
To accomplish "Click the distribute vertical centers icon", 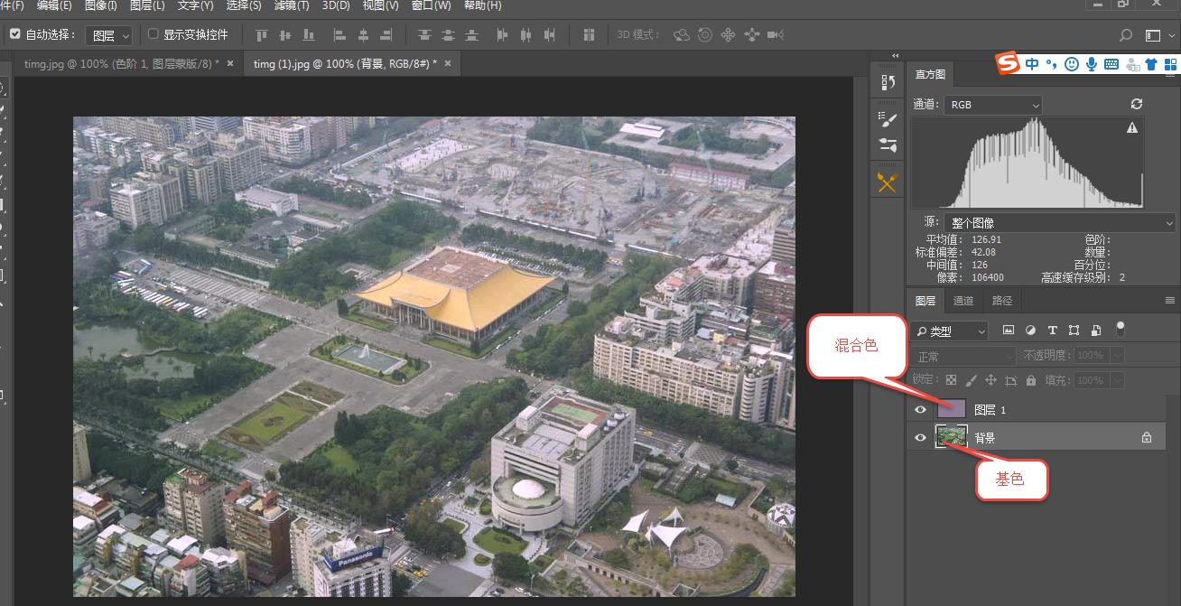I will pyautogui.click(x=447, y=34).
